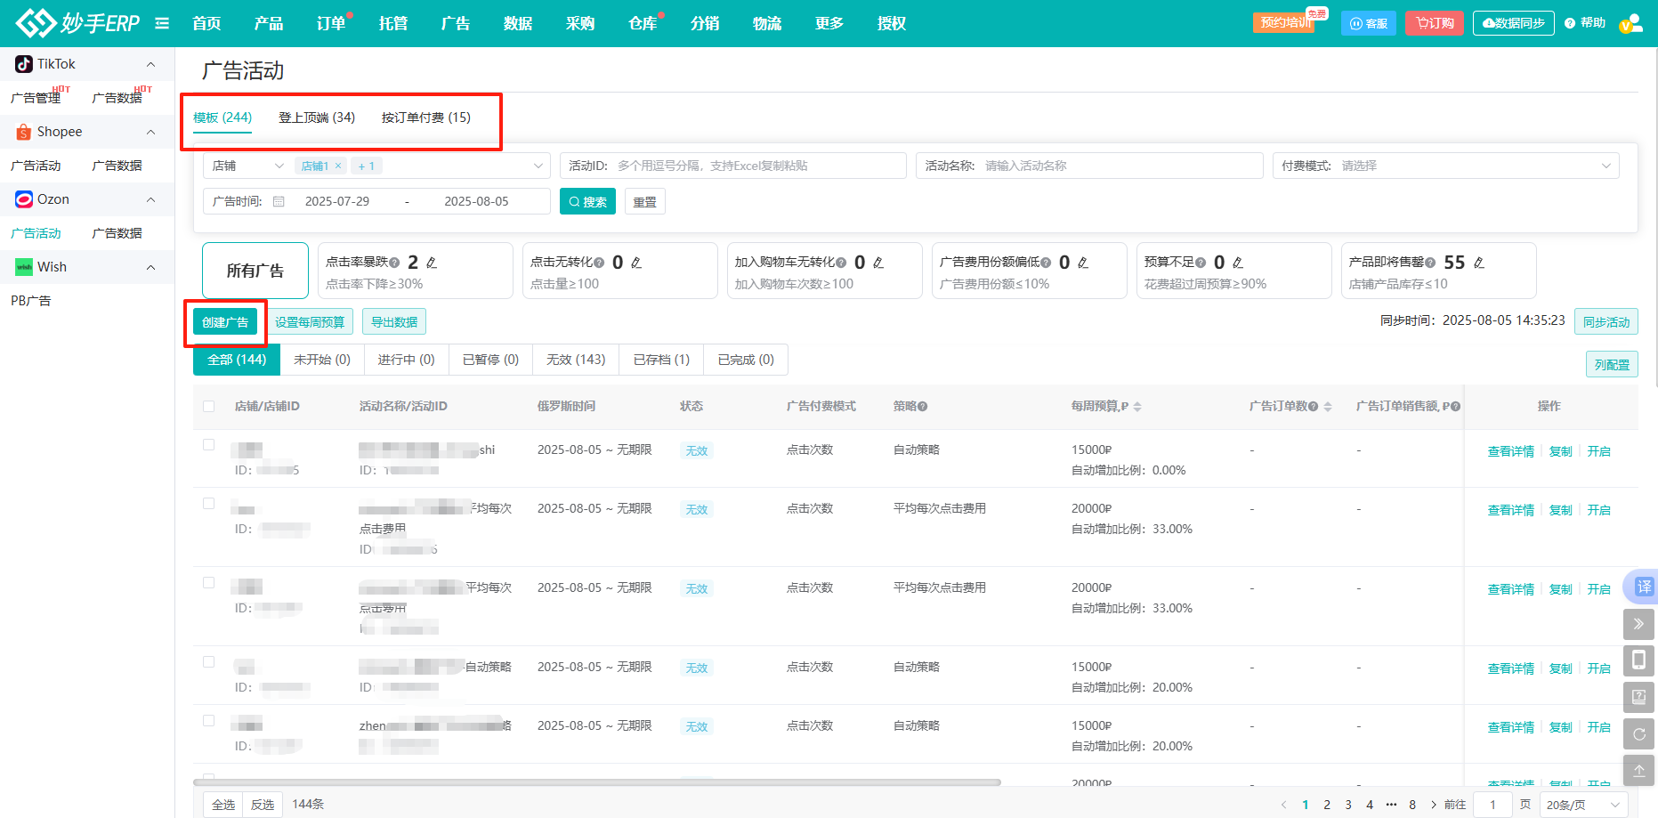
Task: Click the refresh floating icon
Action: 1638,734
